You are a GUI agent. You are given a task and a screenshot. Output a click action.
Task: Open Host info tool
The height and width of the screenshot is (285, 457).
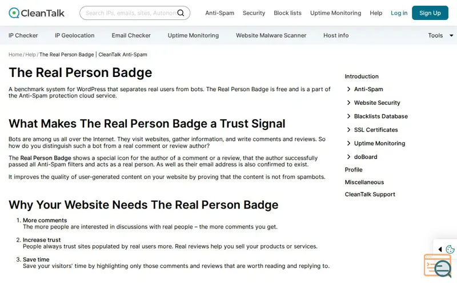point(336,35)
